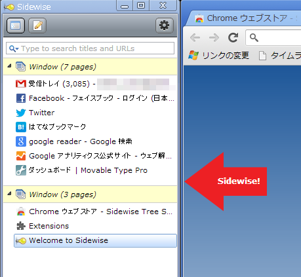Select the Window (3 pages) header row
The image size is (301, 277).
[90, 194]
